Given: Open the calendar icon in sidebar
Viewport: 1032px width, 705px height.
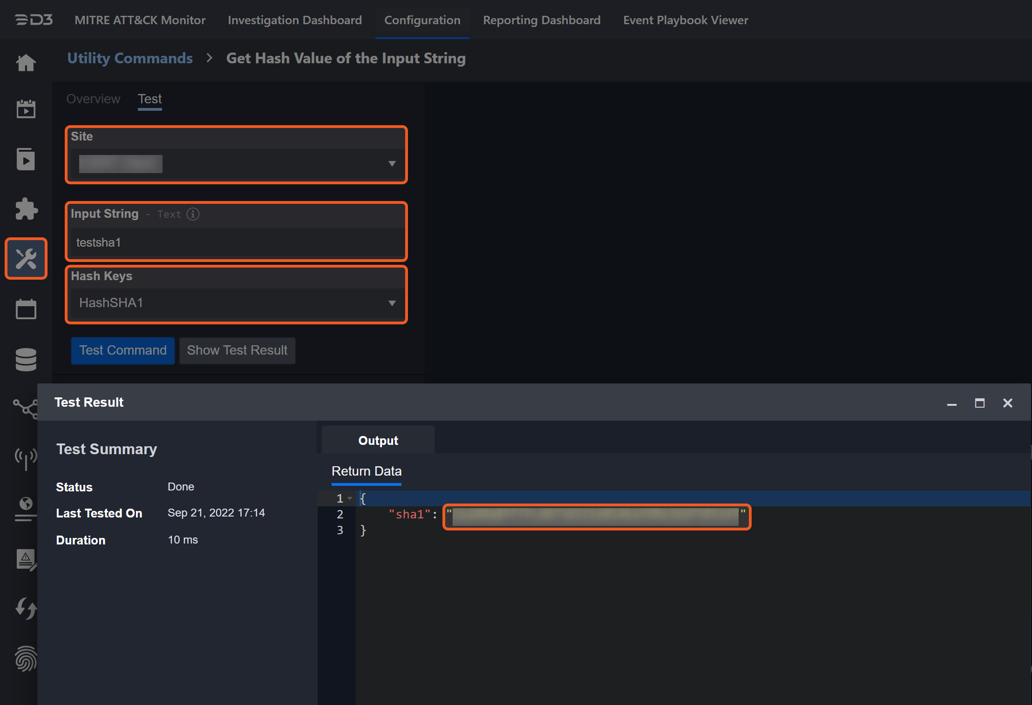Looking at the screenshot, I should pyautogui.click(x=26, y=309).
